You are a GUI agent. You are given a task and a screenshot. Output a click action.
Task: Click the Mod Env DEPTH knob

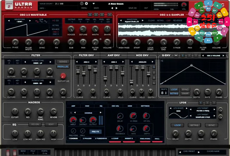(x=150, y=91)
